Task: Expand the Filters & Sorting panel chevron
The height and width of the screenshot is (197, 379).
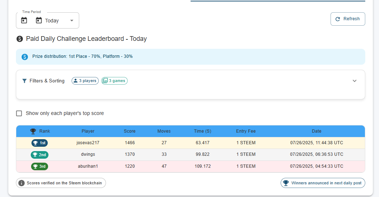Action: click(x=354, y=81)
